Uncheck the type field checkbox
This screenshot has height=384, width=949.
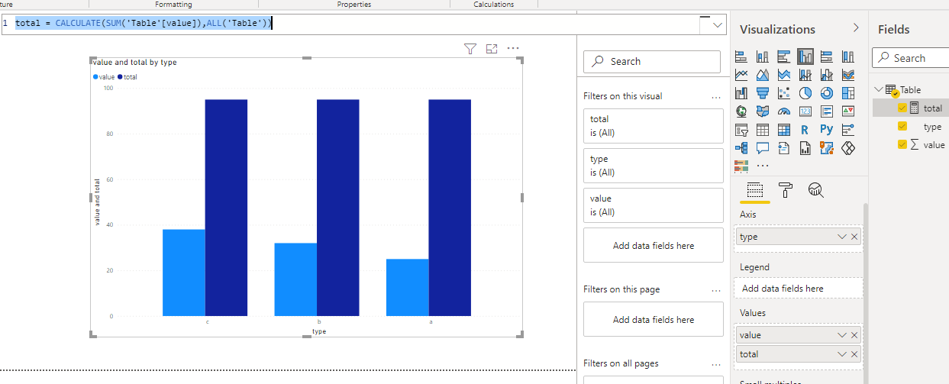point(902,126)
